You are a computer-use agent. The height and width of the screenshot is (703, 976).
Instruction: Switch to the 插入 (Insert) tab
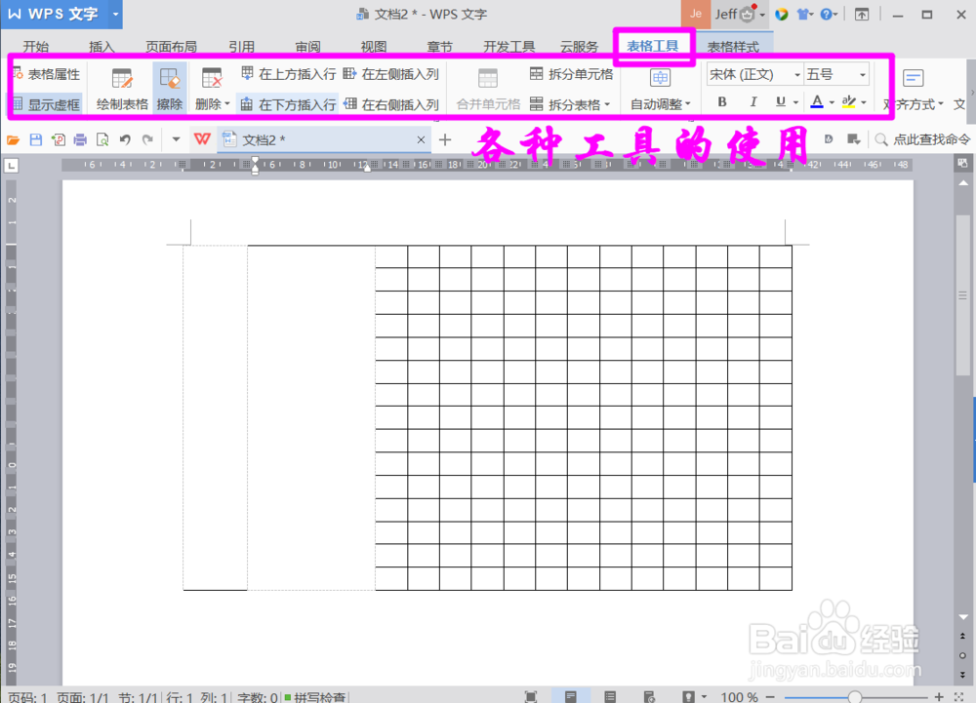102,47
